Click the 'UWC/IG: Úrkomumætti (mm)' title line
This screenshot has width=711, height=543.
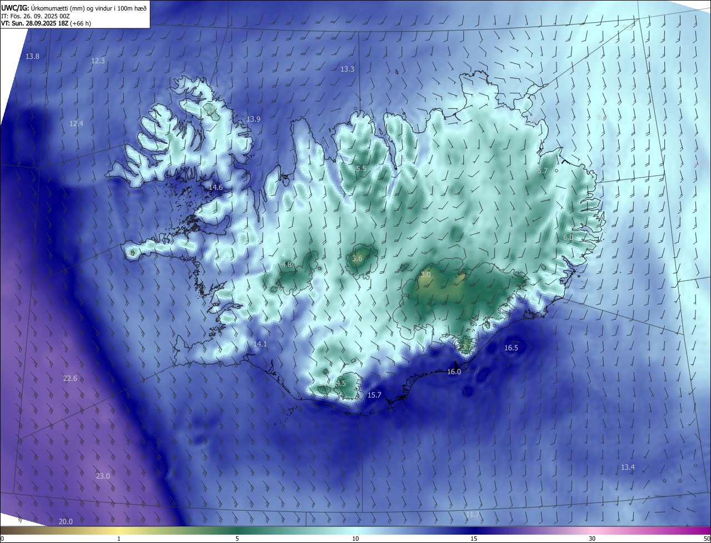(x=74, y=8)
